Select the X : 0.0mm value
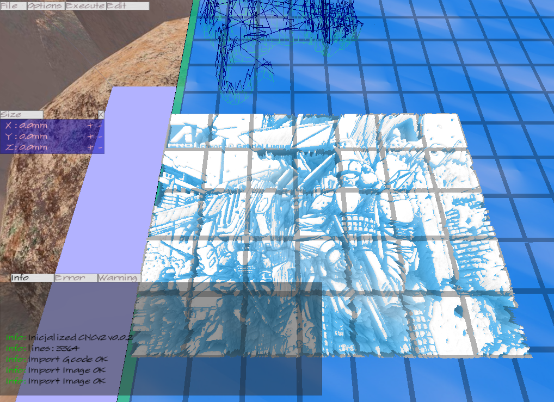This screenshot has height=402, width=554. (26, 126)
